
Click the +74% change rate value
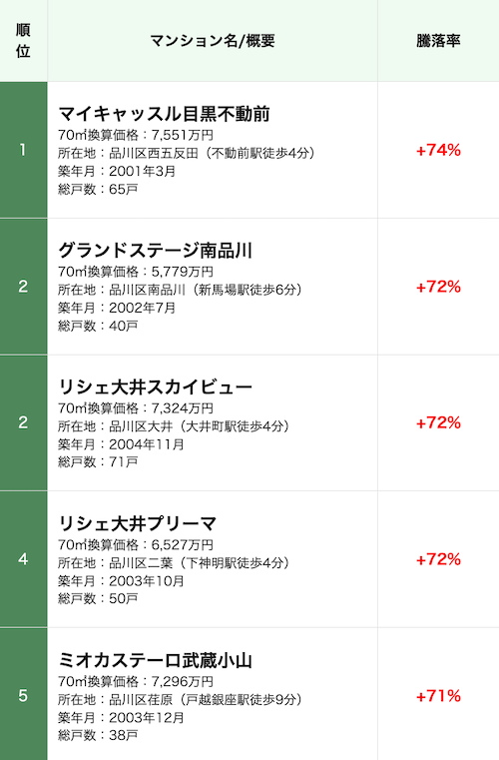438,150
